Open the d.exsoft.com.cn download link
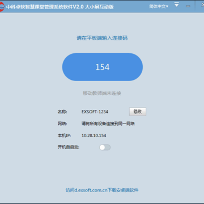 pos(102,190)
